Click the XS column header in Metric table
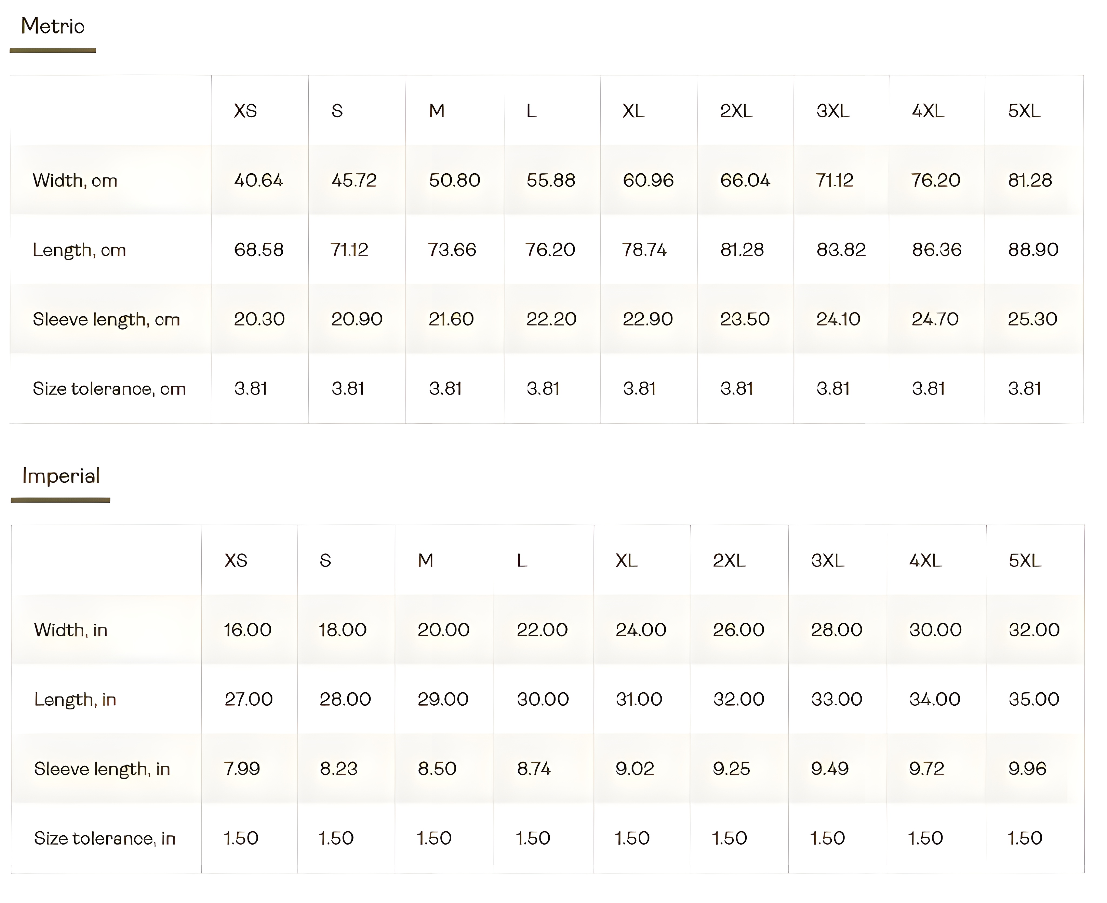This screenshot has height=903, width=1107. pos(245,111)
